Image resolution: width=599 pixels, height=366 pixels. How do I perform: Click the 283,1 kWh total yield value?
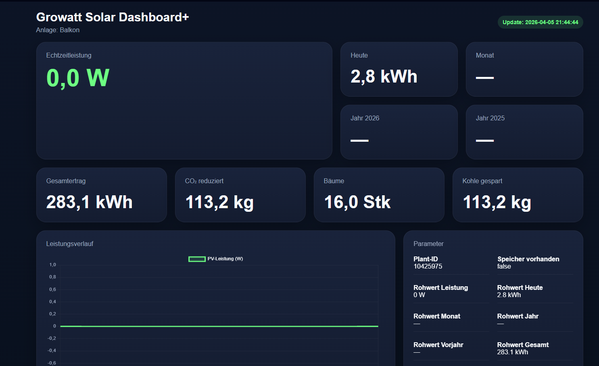(90, 202)
